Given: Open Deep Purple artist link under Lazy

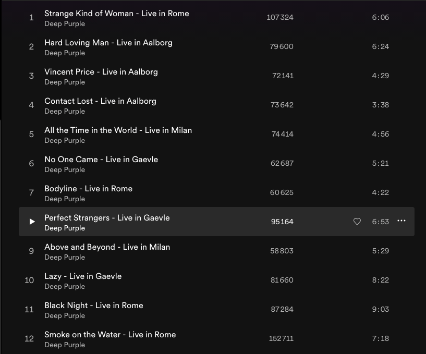Looking at the screenshot, I should (65, 286).
